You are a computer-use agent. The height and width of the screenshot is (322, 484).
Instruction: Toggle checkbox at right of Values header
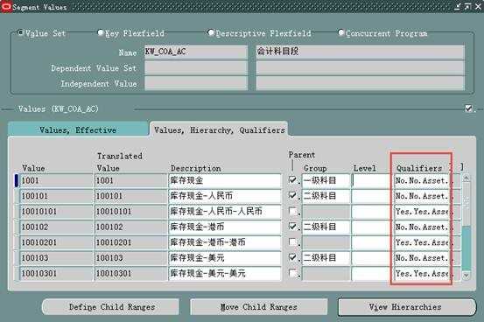click(x=468, y=108)
